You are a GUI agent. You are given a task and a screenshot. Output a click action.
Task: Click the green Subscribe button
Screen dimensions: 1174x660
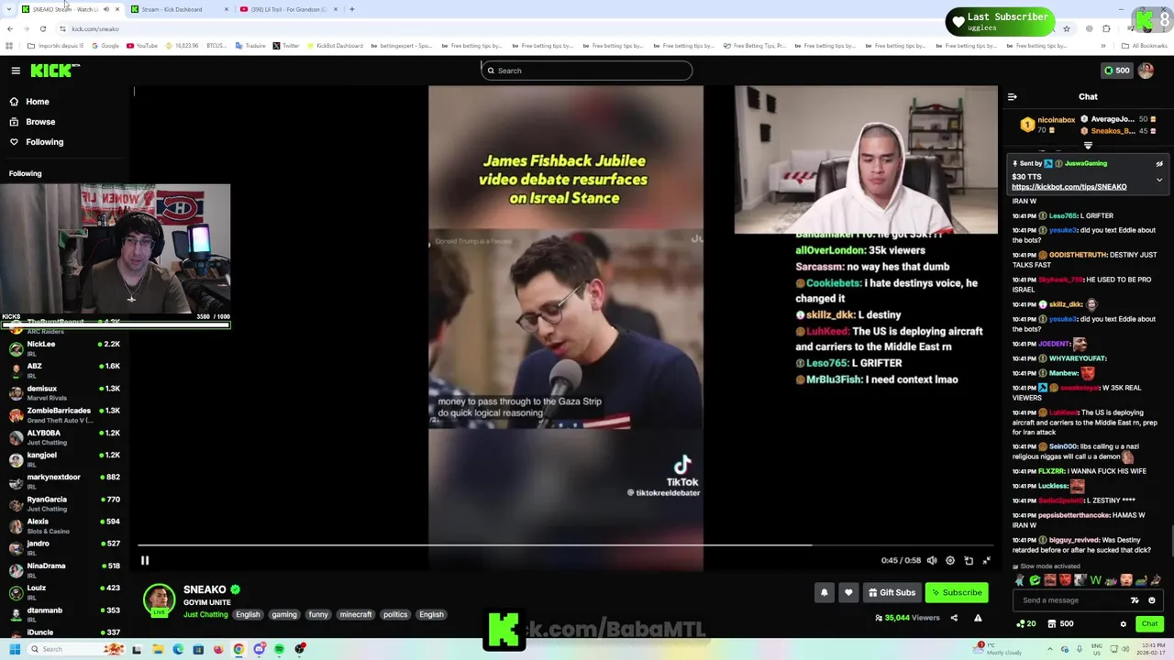point(957,592)
